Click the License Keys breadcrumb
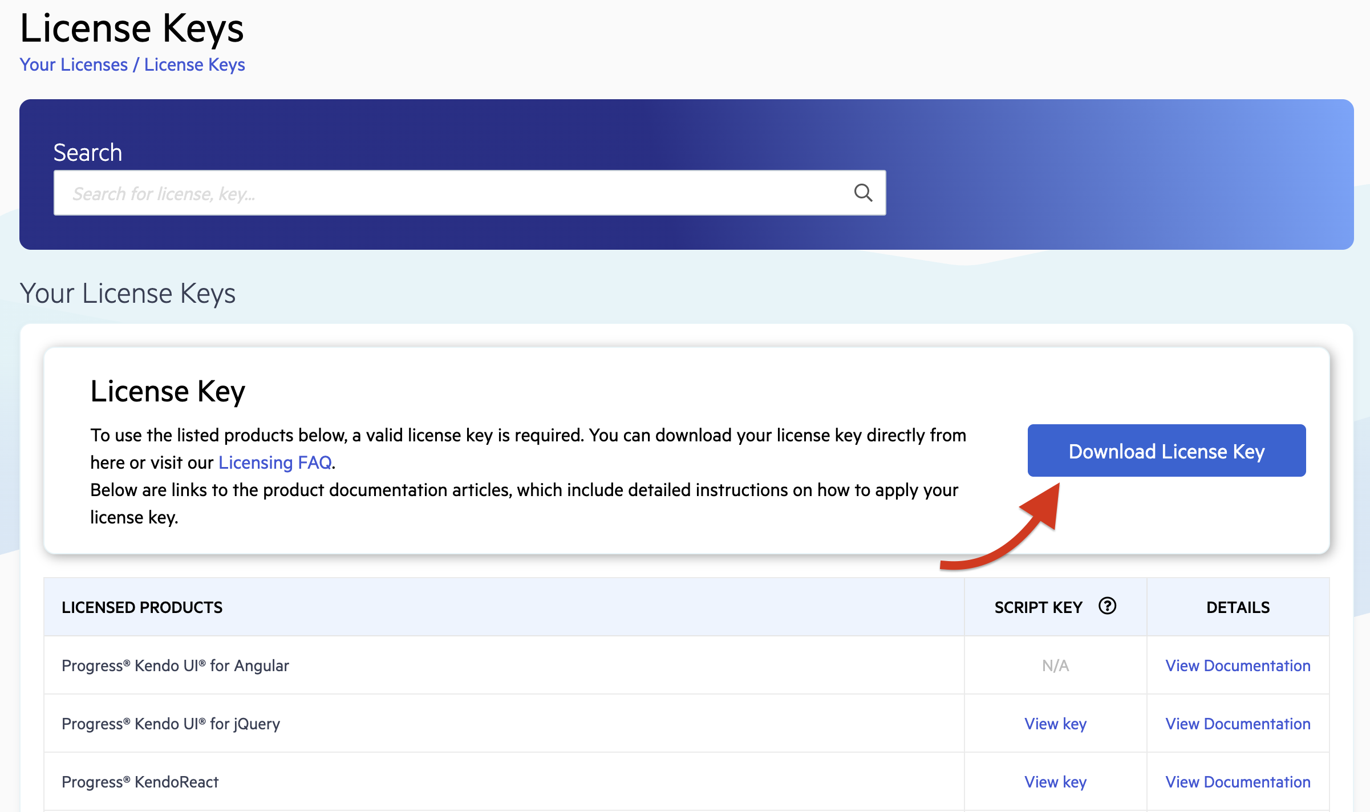Viewport: 1370px width, 812px height. 194,64
